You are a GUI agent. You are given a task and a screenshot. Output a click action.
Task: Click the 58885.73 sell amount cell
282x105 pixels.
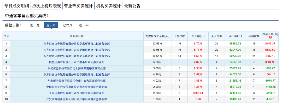point(235,43)
